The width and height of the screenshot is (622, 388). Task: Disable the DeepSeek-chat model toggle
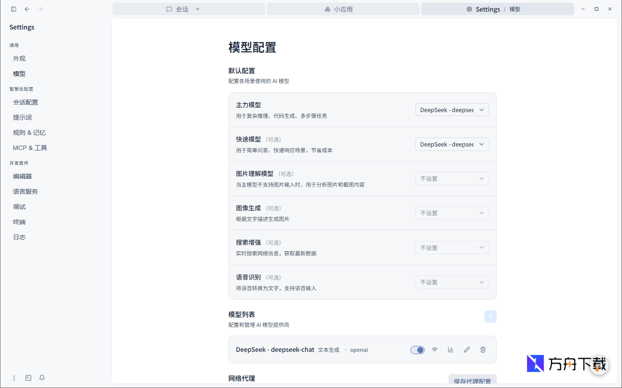coord(417,350)
